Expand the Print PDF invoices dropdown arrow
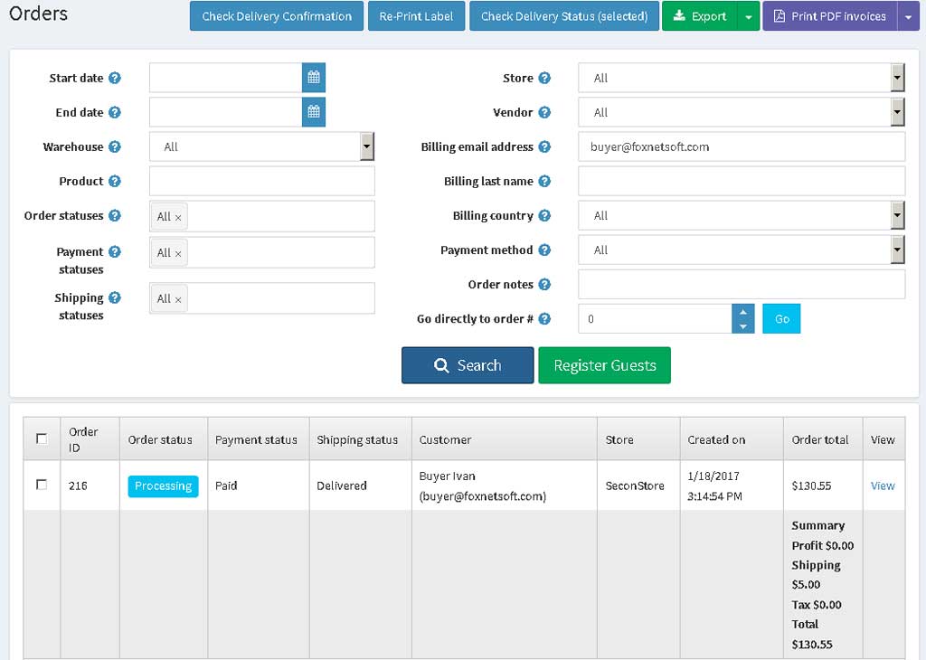This screenshot has width=926, height=660. pos(908,16)
